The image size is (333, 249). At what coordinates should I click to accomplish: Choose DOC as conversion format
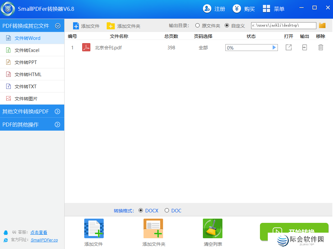(x=167, y=210)
